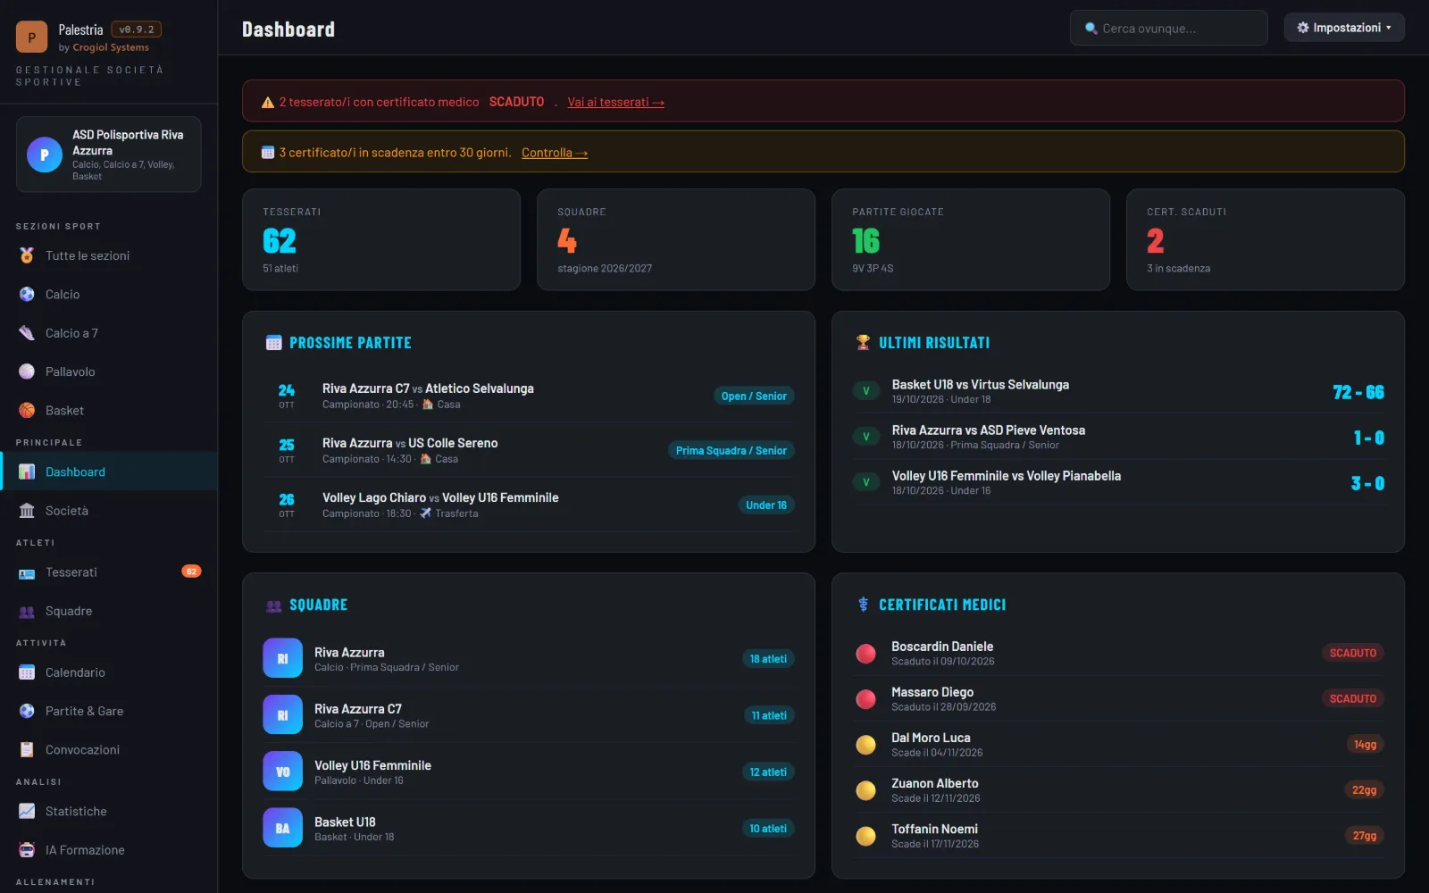1429x893 pixels.
Task: Click the SCADUTO badge for Massaro Diego
Action: coord(1352,698)
